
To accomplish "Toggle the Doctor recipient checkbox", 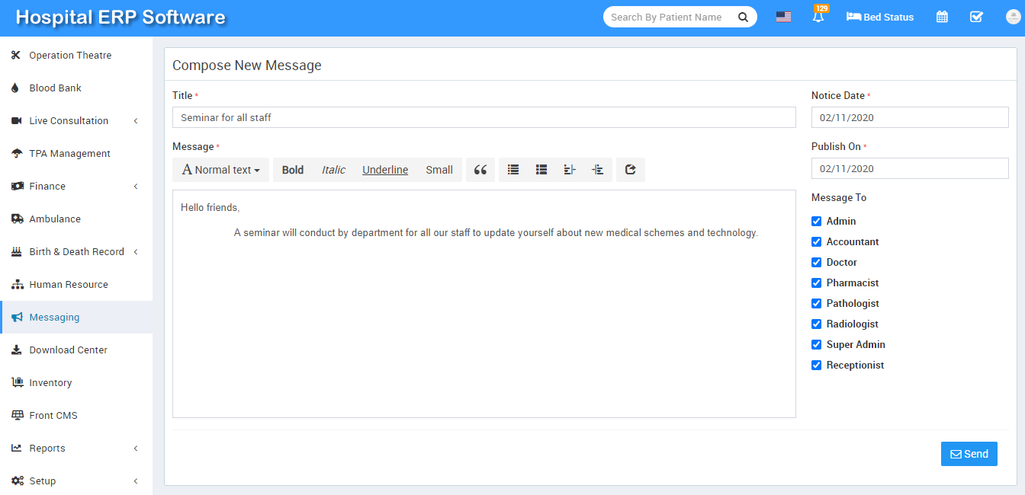I will pos(817,262).
